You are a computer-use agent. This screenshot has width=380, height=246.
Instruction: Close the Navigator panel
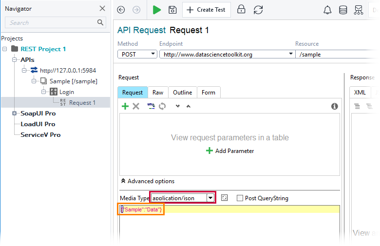102,8
